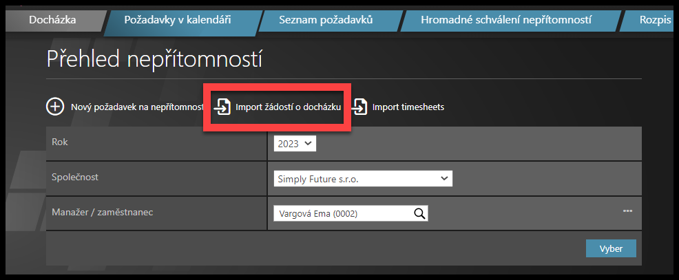Click the Import timesheets text link
Image resolution: width=679 pixels, height=280 pixels.
[x=408, y=107]
